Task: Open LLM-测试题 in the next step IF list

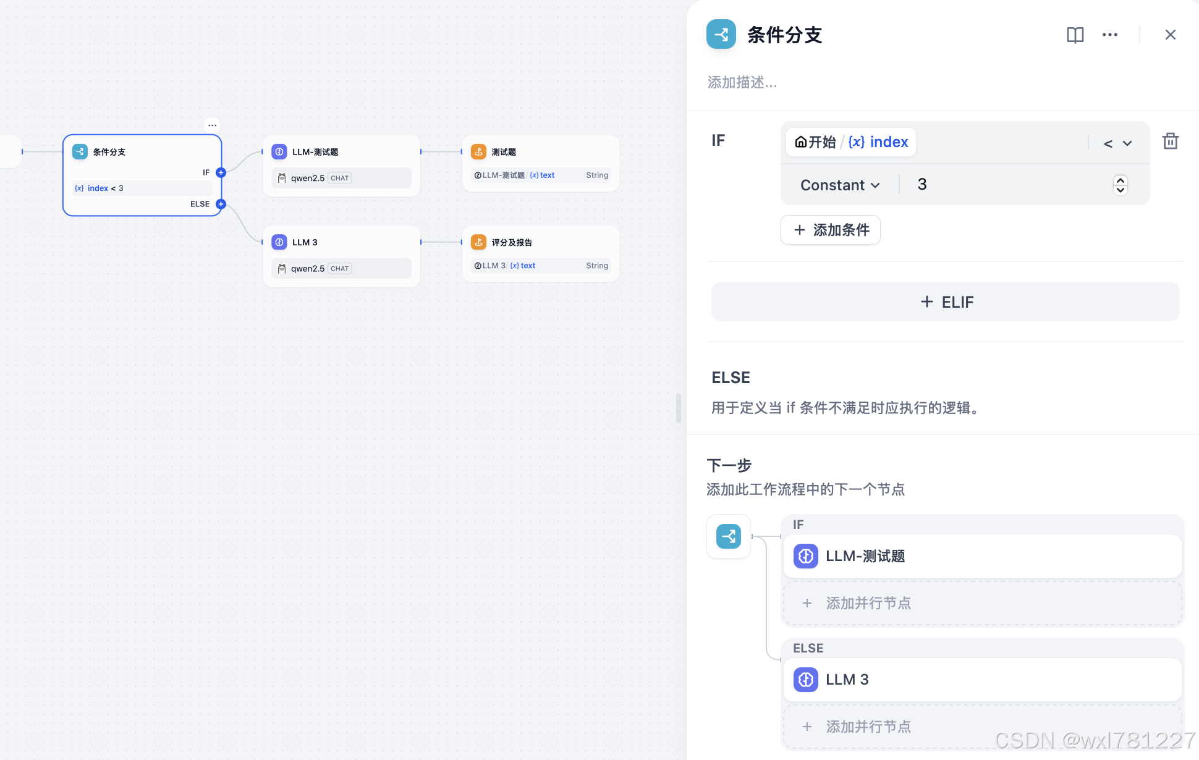Action: click(x=982, y=556)
